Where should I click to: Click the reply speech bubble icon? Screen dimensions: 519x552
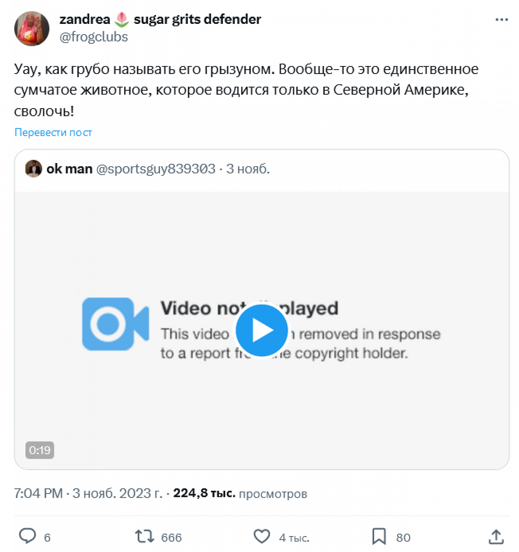point(27,536)
